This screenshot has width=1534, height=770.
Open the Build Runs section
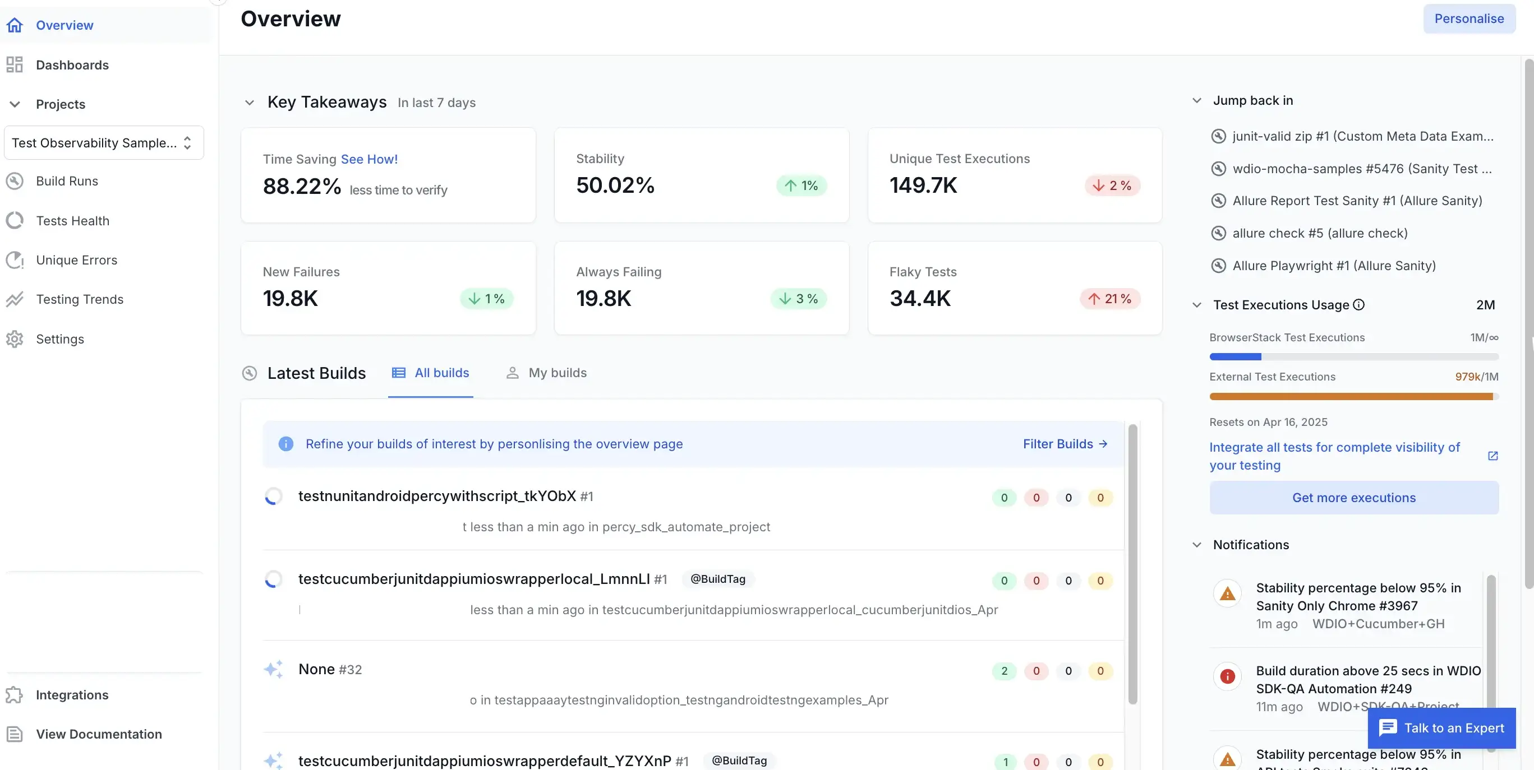coord(66,181)
